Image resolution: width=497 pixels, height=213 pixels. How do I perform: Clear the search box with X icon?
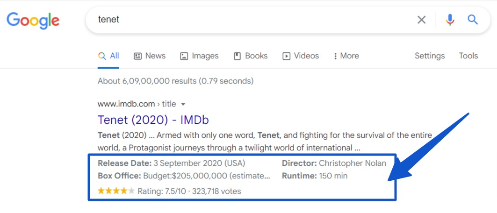pyautogui.click(x=421, y=20)
